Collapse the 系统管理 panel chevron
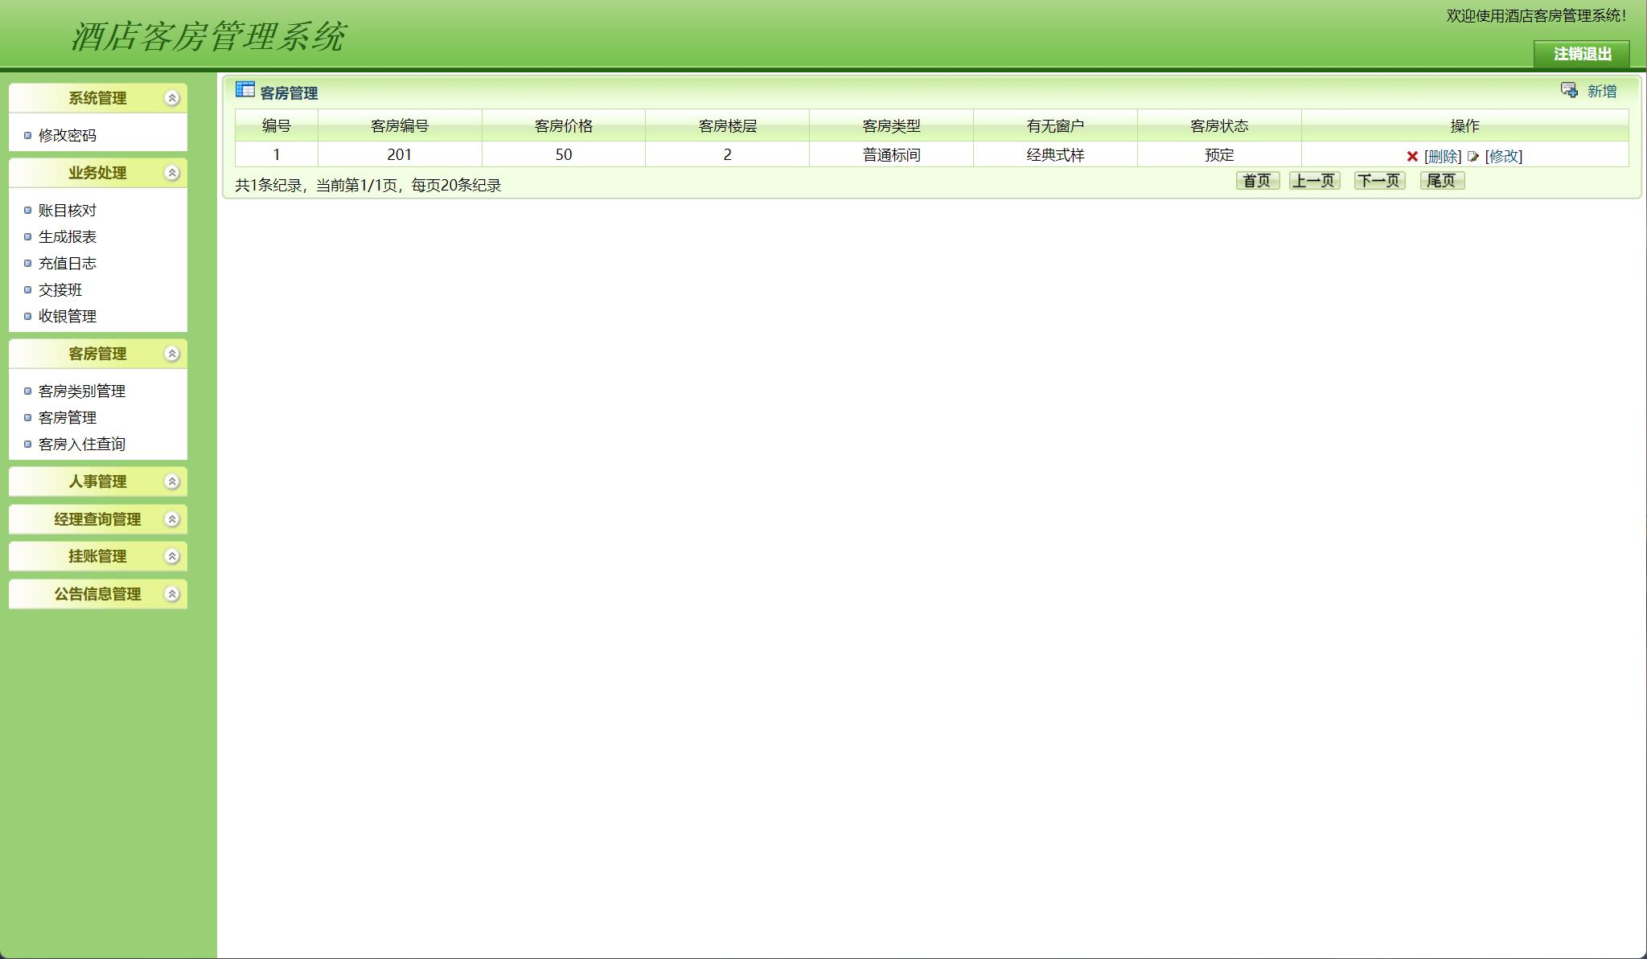The width and height of the screenshot is (1647, 959). tap(171, 98)
